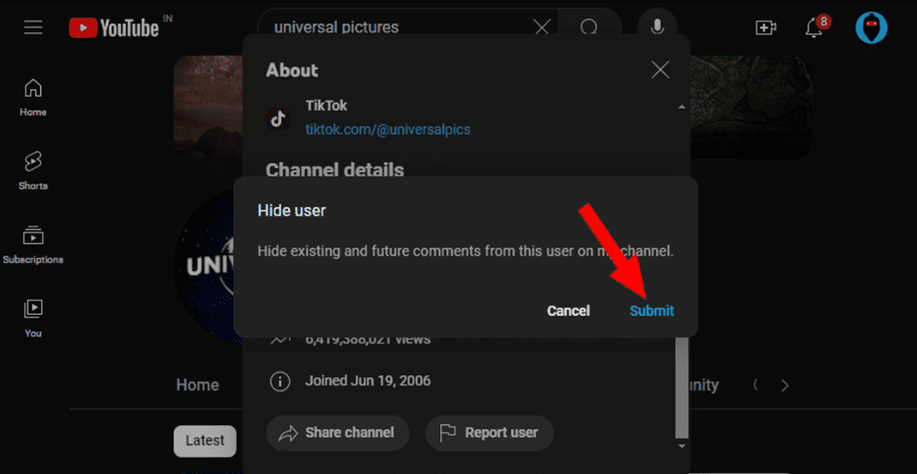Viewport: 917px width, 474px height.
Task: Click the search magnifier button
Action: (589, 27)
